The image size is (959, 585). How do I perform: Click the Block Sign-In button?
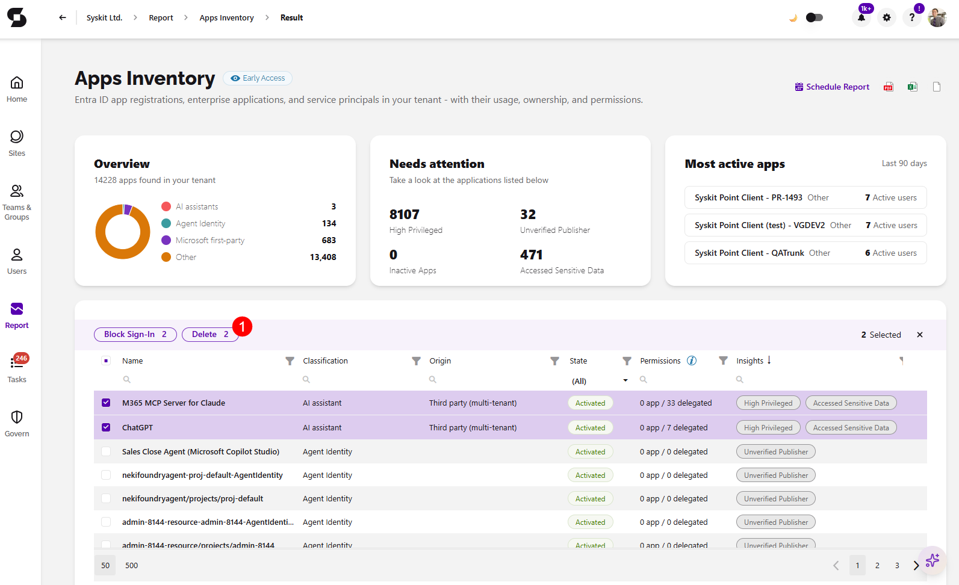point(135,335)
